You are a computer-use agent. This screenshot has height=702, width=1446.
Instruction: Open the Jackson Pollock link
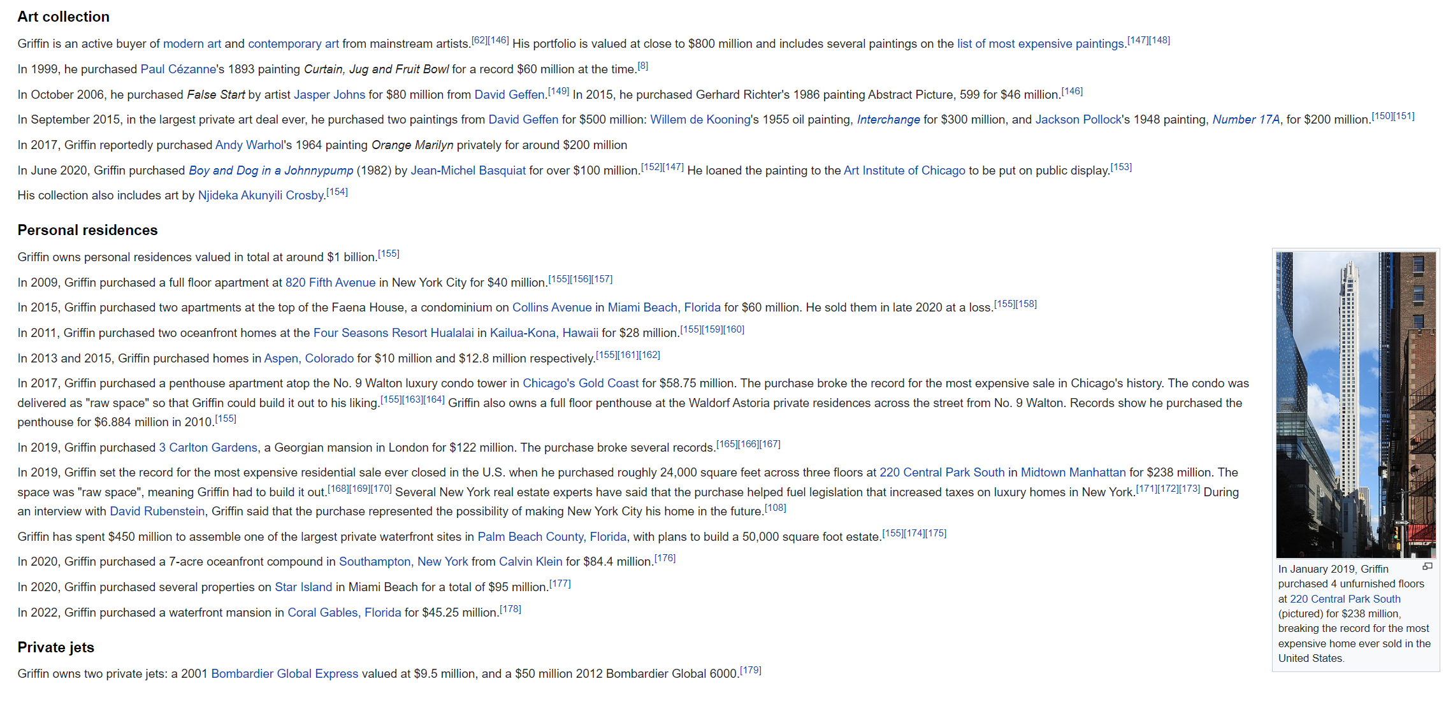[x=1078, y=120]
